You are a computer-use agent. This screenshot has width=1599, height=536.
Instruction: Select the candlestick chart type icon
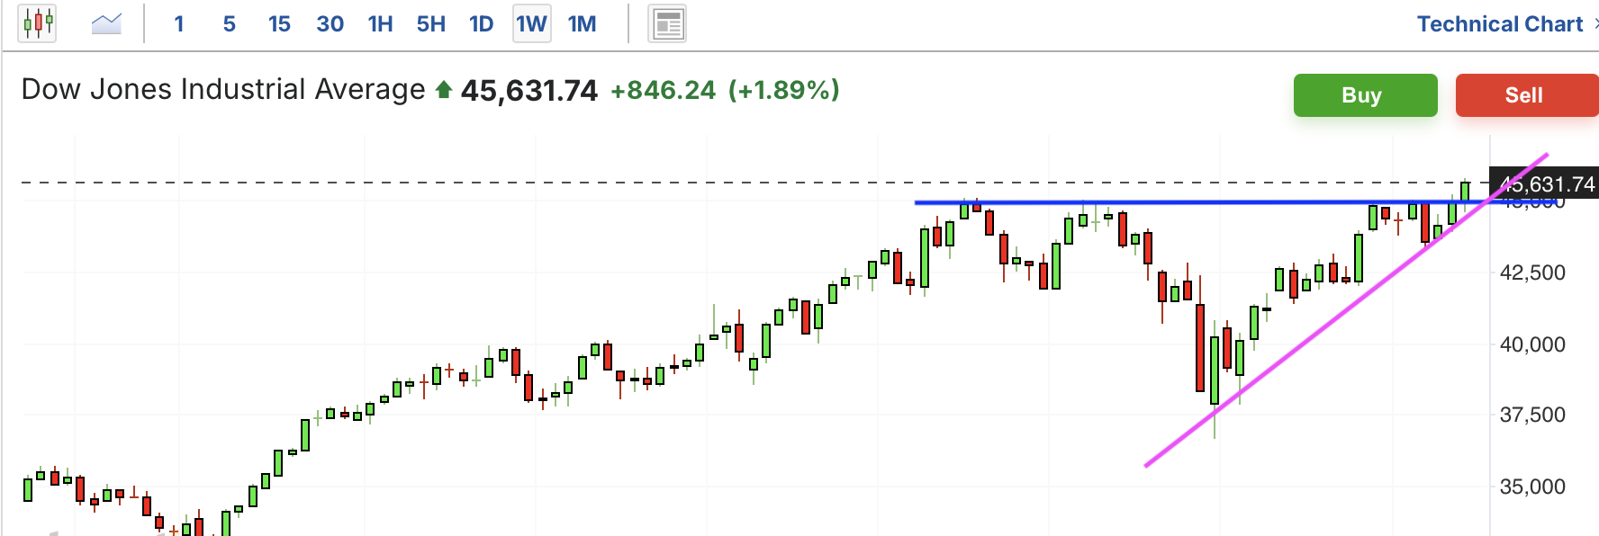click(x=37, y=23)
